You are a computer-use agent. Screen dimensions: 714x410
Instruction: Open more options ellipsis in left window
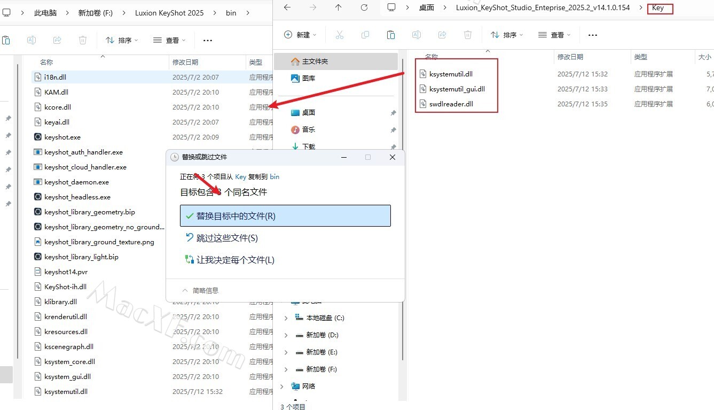[x=208, y=40]
